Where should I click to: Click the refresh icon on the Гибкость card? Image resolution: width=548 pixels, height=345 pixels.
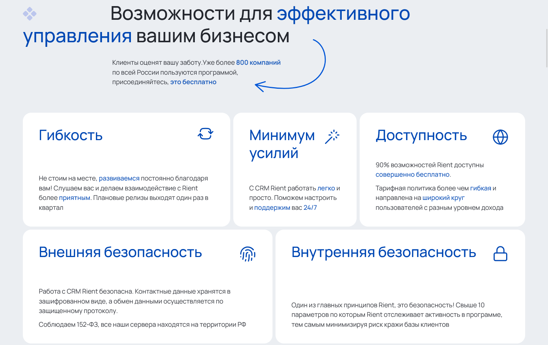tap(205, 134)
